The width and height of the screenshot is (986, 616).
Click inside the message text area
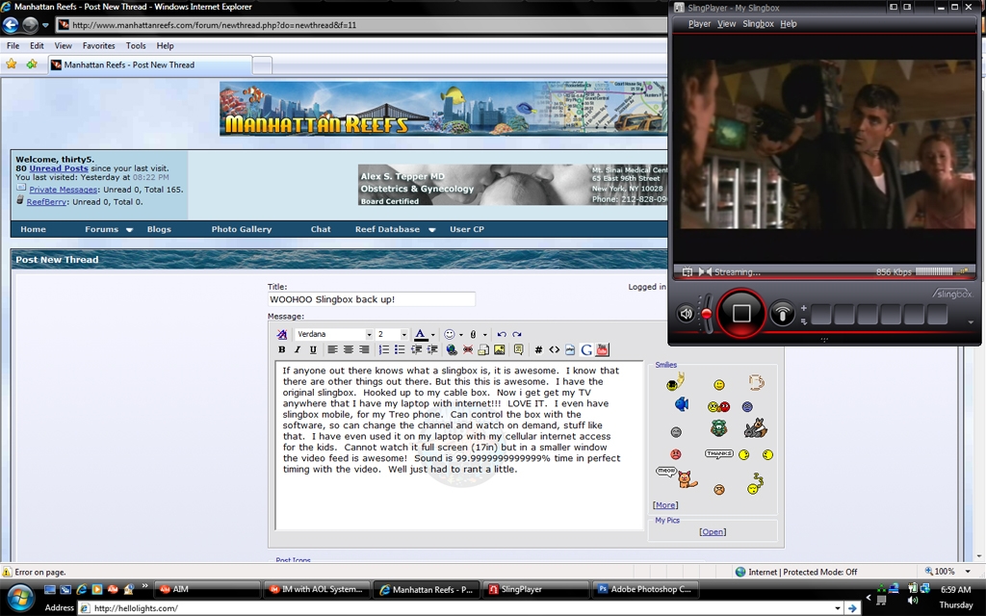[x=459, y=446]
